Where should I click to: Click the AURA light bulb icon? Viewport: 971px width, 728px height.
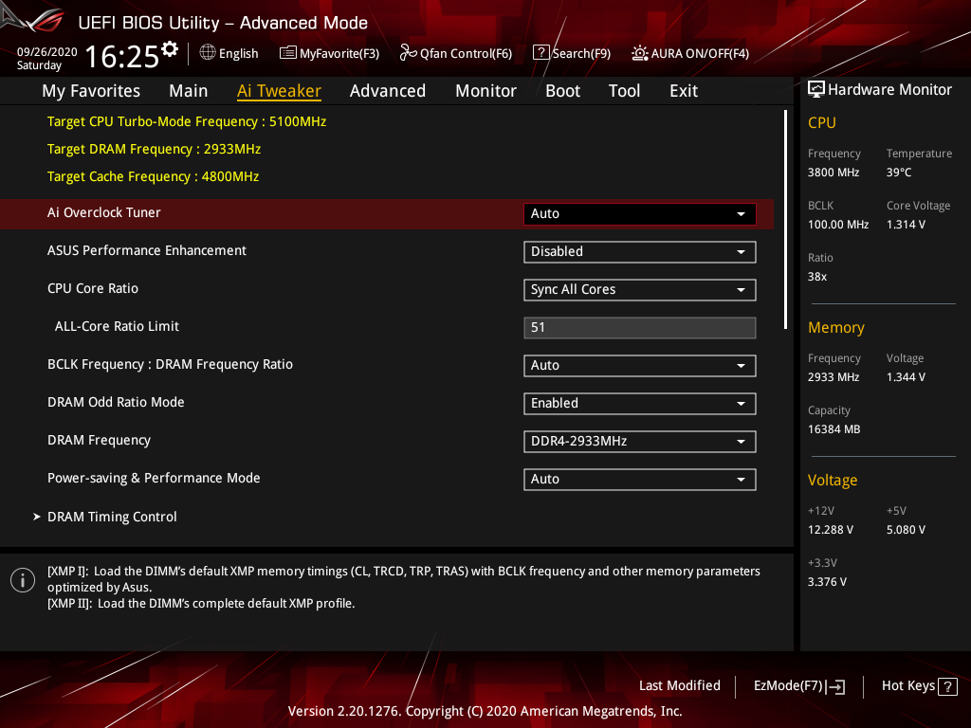640,53
